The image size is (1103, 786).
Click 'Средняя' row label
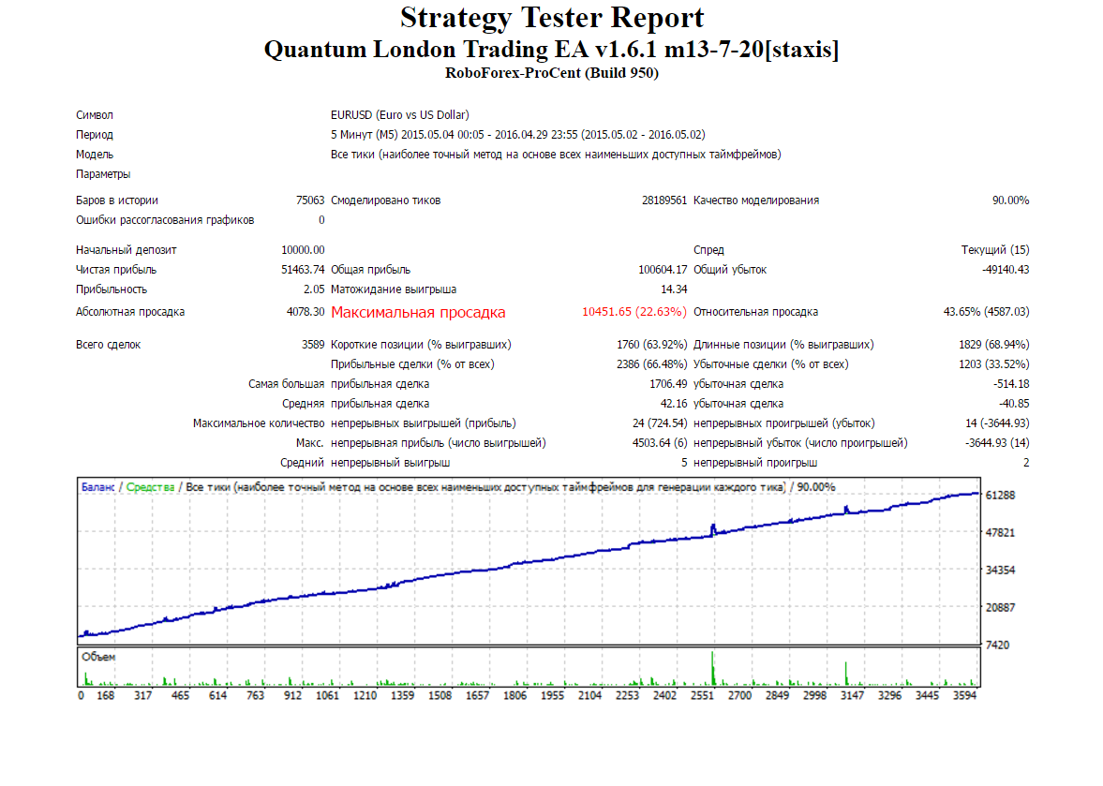coord(304,405)
